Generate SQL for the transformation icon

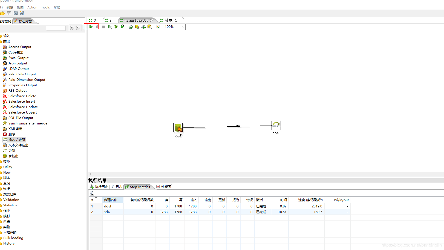(x=143, y=27)
